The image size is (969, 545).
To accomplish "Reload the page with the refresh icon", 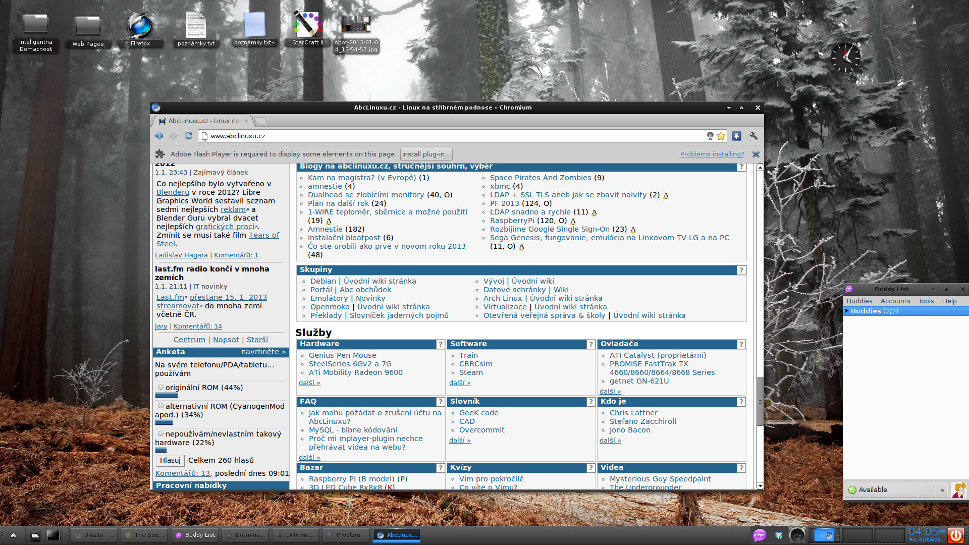I will click(x=188, y=136).
